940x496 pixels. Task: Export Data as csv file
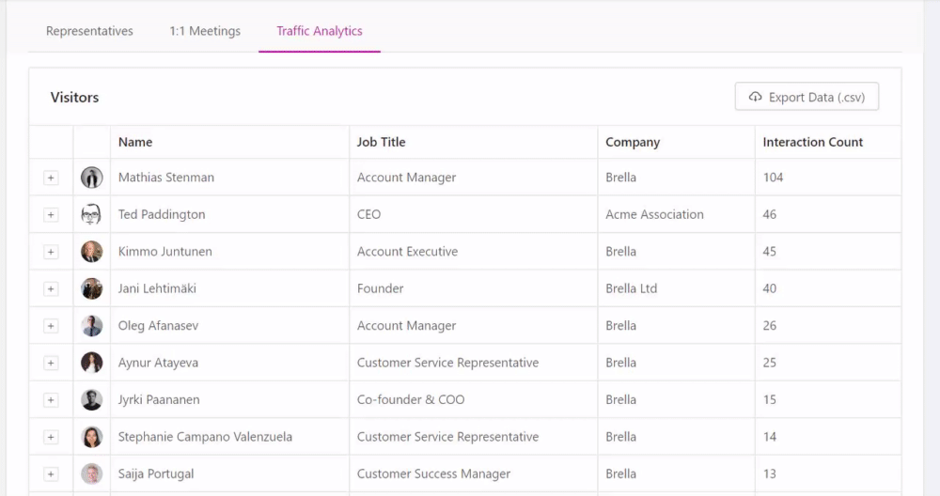(x=807, y=97)
